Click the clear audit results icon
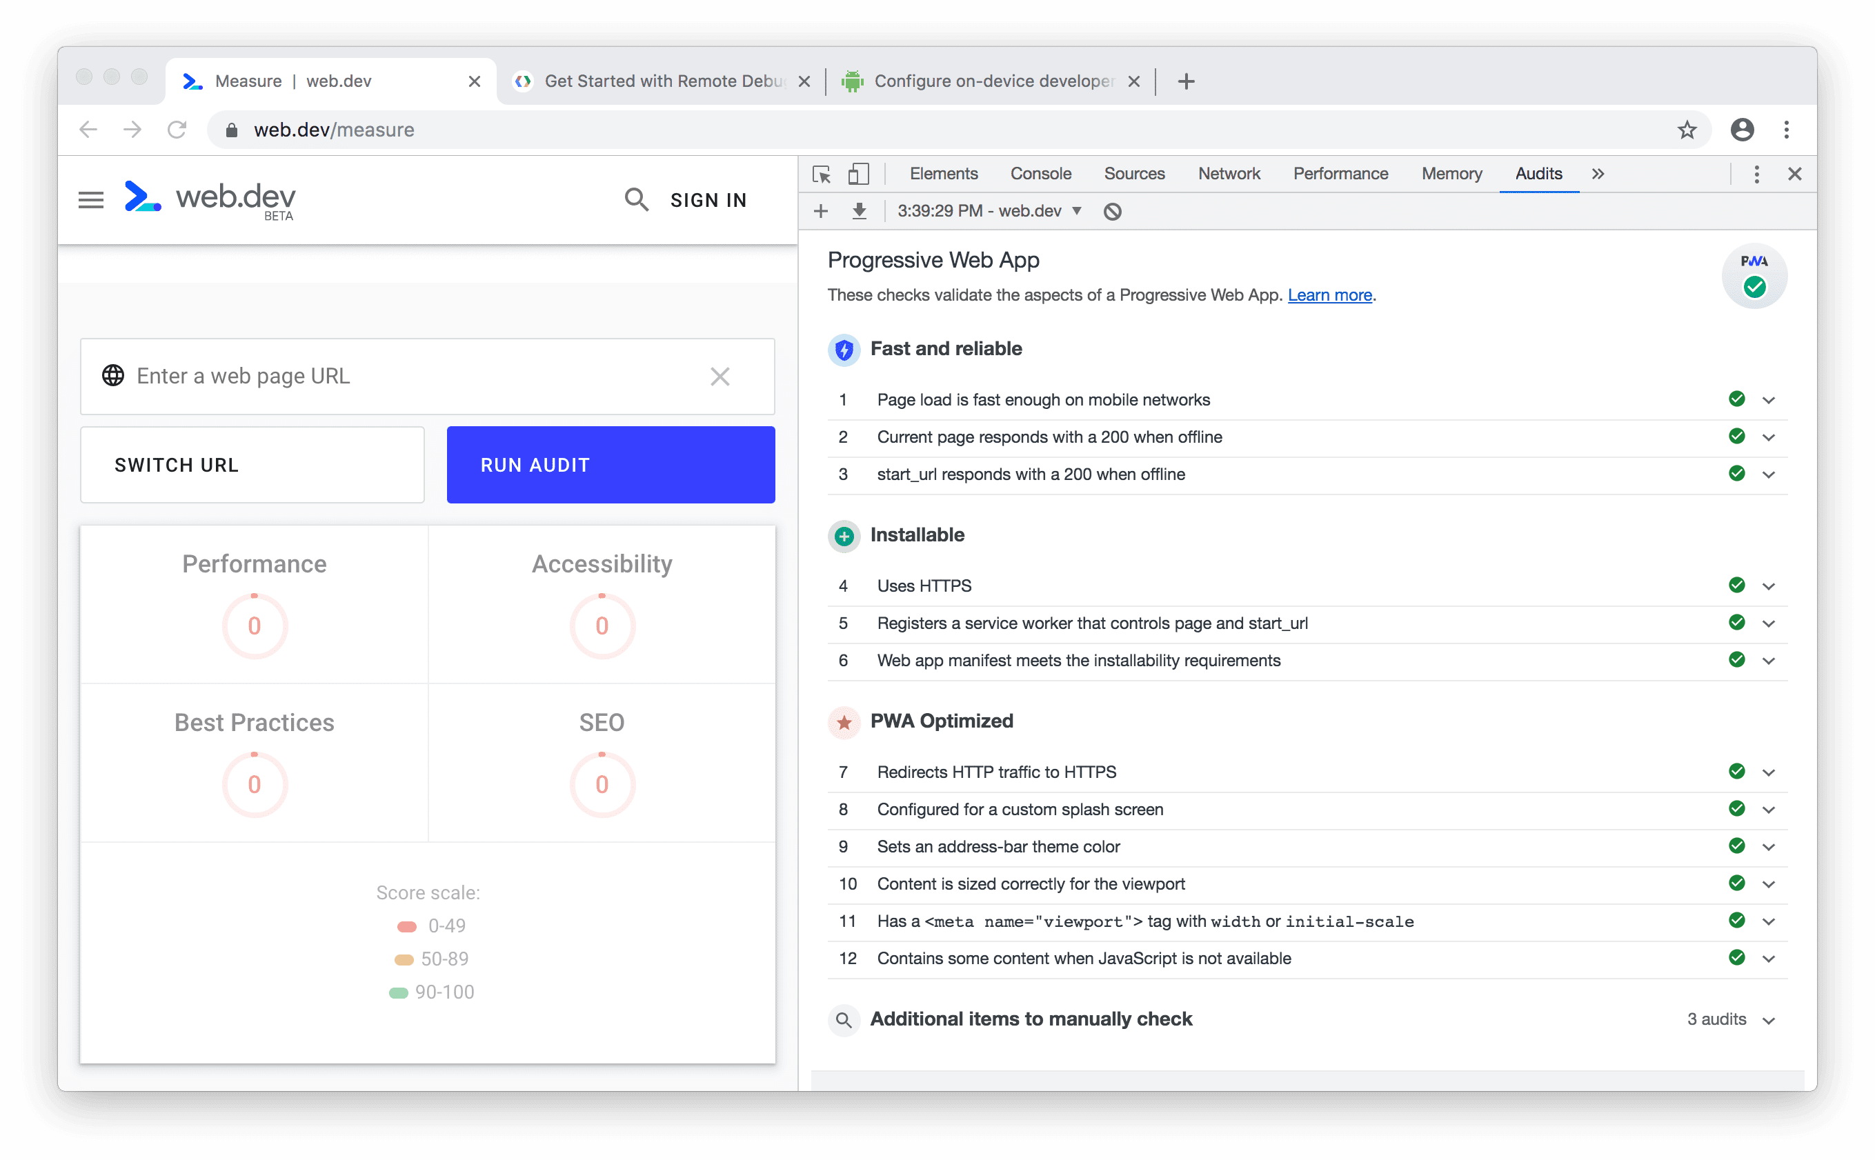This screenshot has height=1160, width=1875. [x=1113, y=210]
